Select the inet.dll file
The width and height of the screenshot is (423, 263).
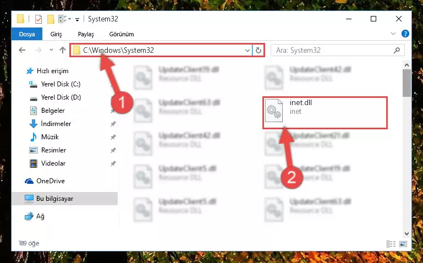coord(325,112)
